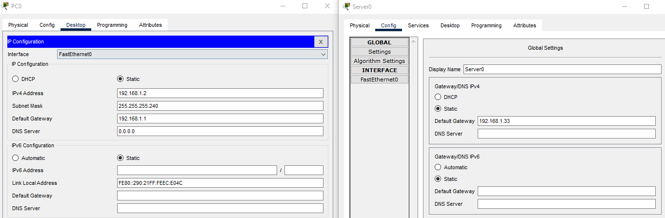The image size is (665, 218).
Task: Click the IPv6 DNS Server field in PC0
Action: [220, 208]
